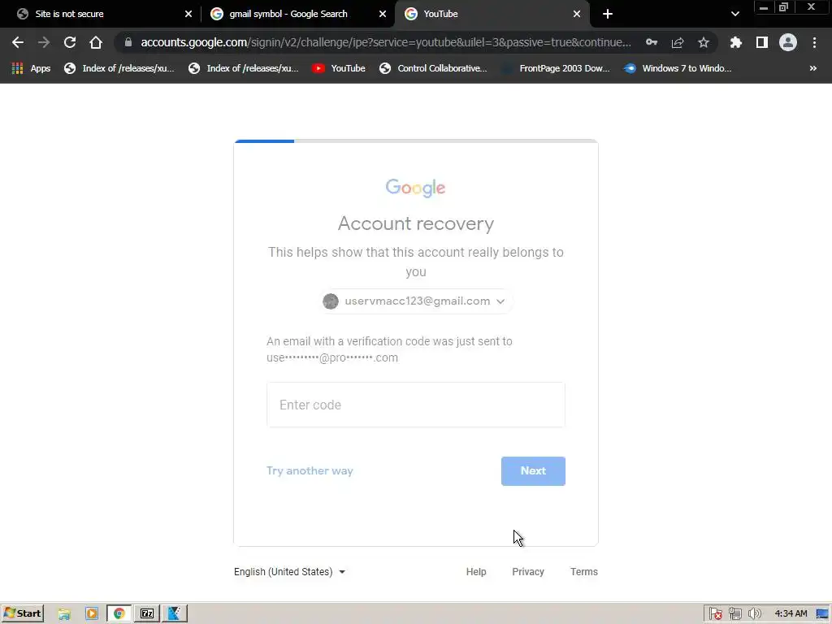The image size is (832, 624).
Task: Click the Action Center flag tray icon
Action: (715, 614)
